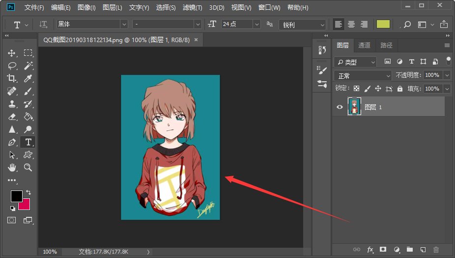
Task: Toggle visibility of 图层 1
Action: pyautogui.click(x=340, y=107)
